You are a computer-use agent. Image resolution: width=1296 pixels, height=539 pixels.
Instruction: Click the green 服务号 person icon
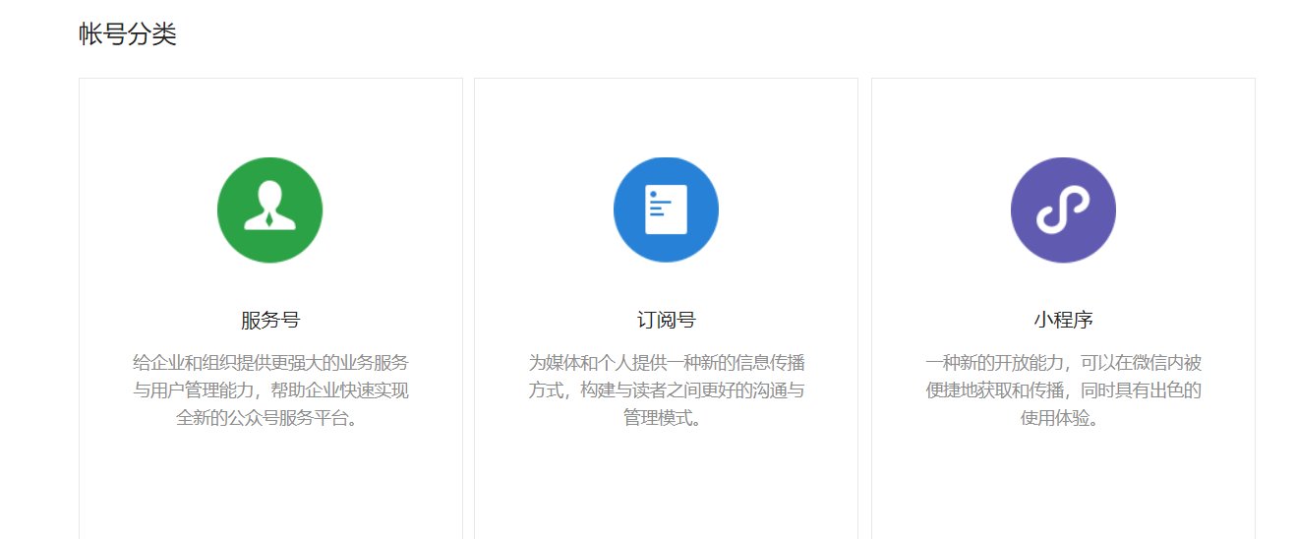(x=270, y=210)
